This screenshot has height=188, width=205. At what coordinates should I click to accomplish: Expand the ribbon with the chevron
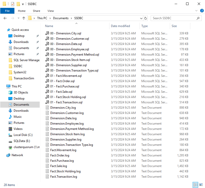coord(196,11)
